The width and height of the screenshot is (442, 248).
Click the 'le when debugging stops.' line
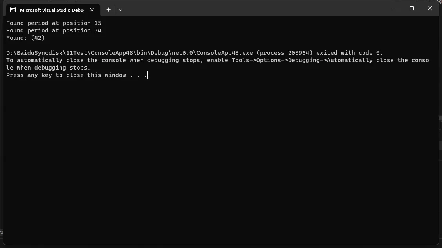tap(48, 68)
